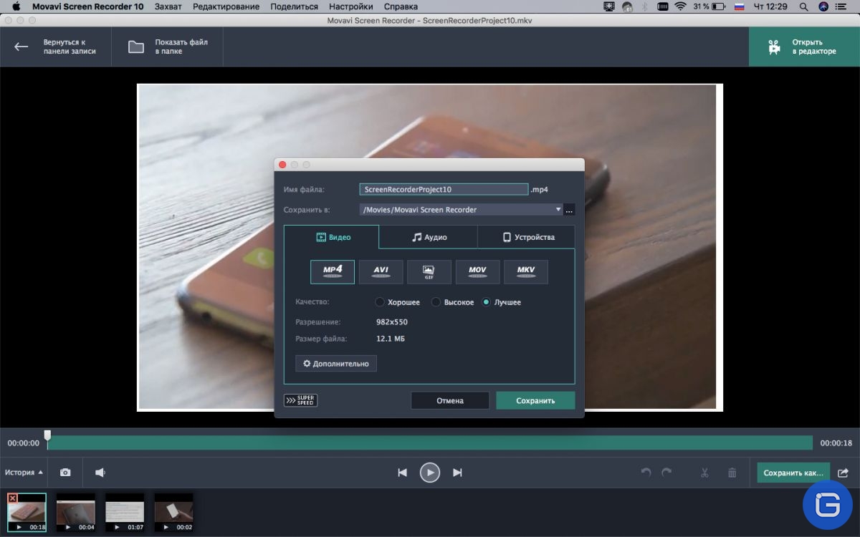
Task: Open the 01:07 history thumbnail
Action: [125, 512]
